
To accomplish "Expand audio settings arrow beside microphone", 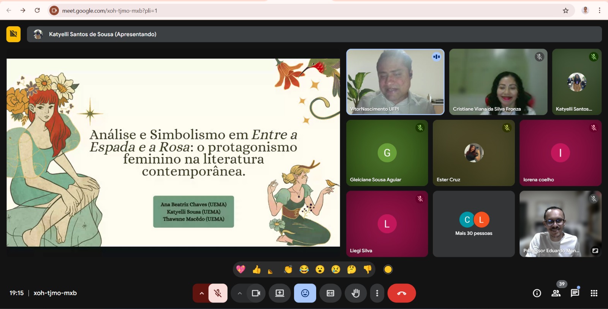I will click(x=201, y=293).
